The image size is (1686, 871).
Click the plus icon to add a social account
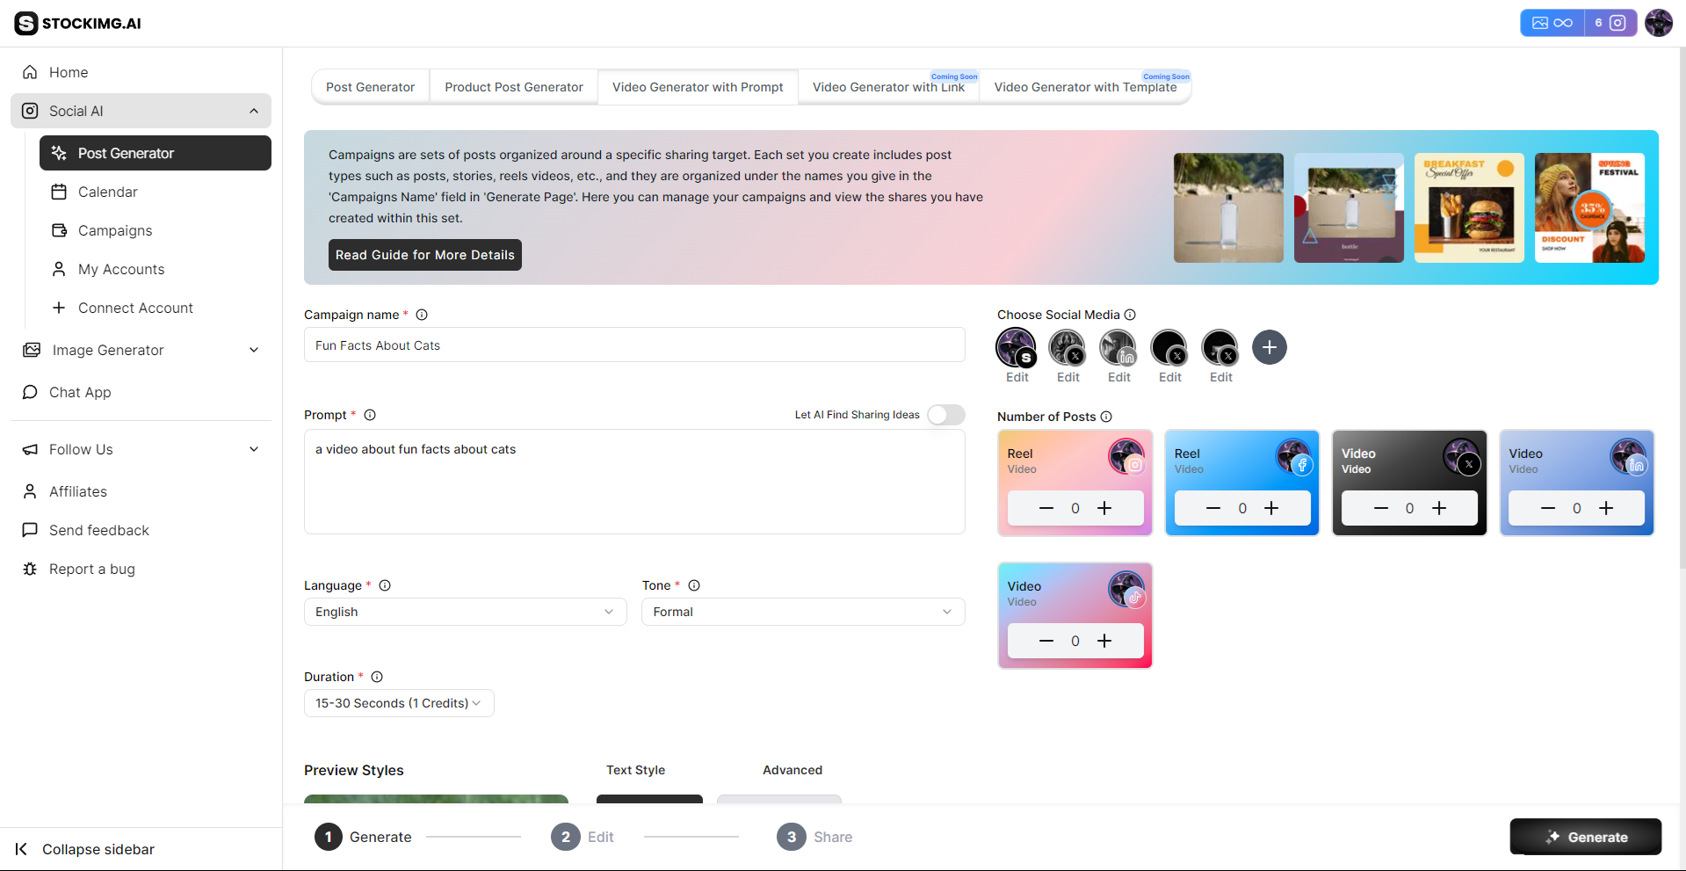[x=1269, y=347]
